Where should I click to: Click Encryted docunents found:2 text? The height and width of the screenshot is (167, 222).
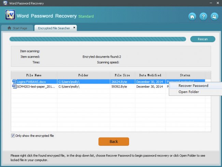[102, 57]
